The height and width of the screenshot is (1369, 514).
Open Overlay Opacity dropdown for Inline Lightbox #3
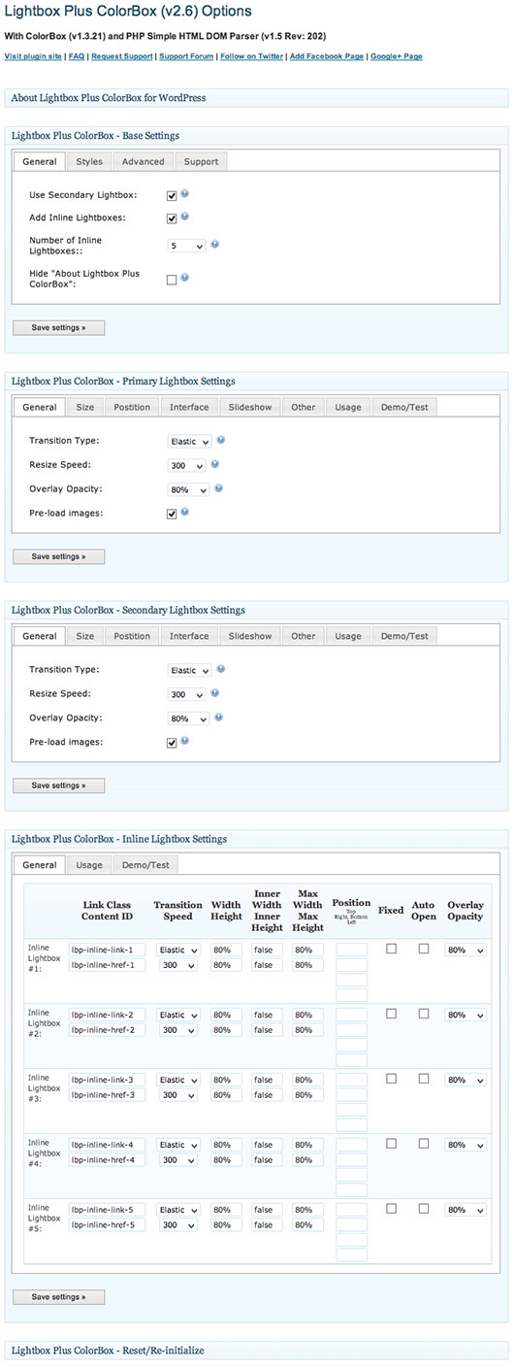tap(466, 1080)
